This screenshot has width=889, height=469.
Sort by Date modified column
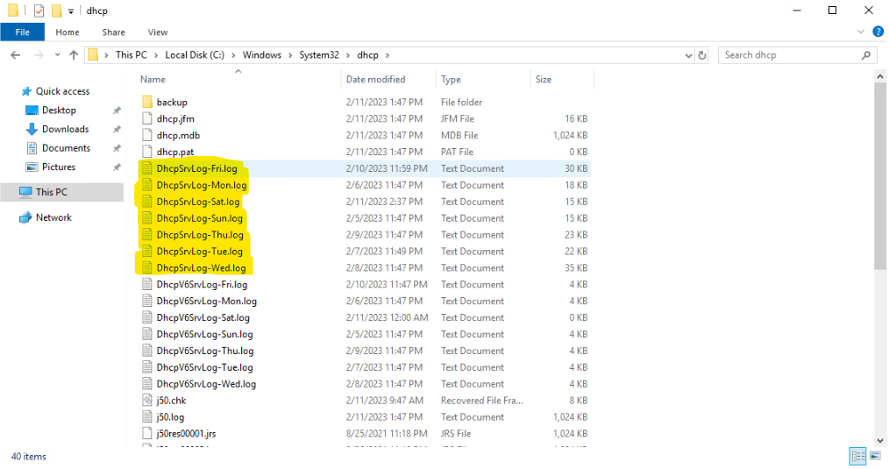(375, 80)
